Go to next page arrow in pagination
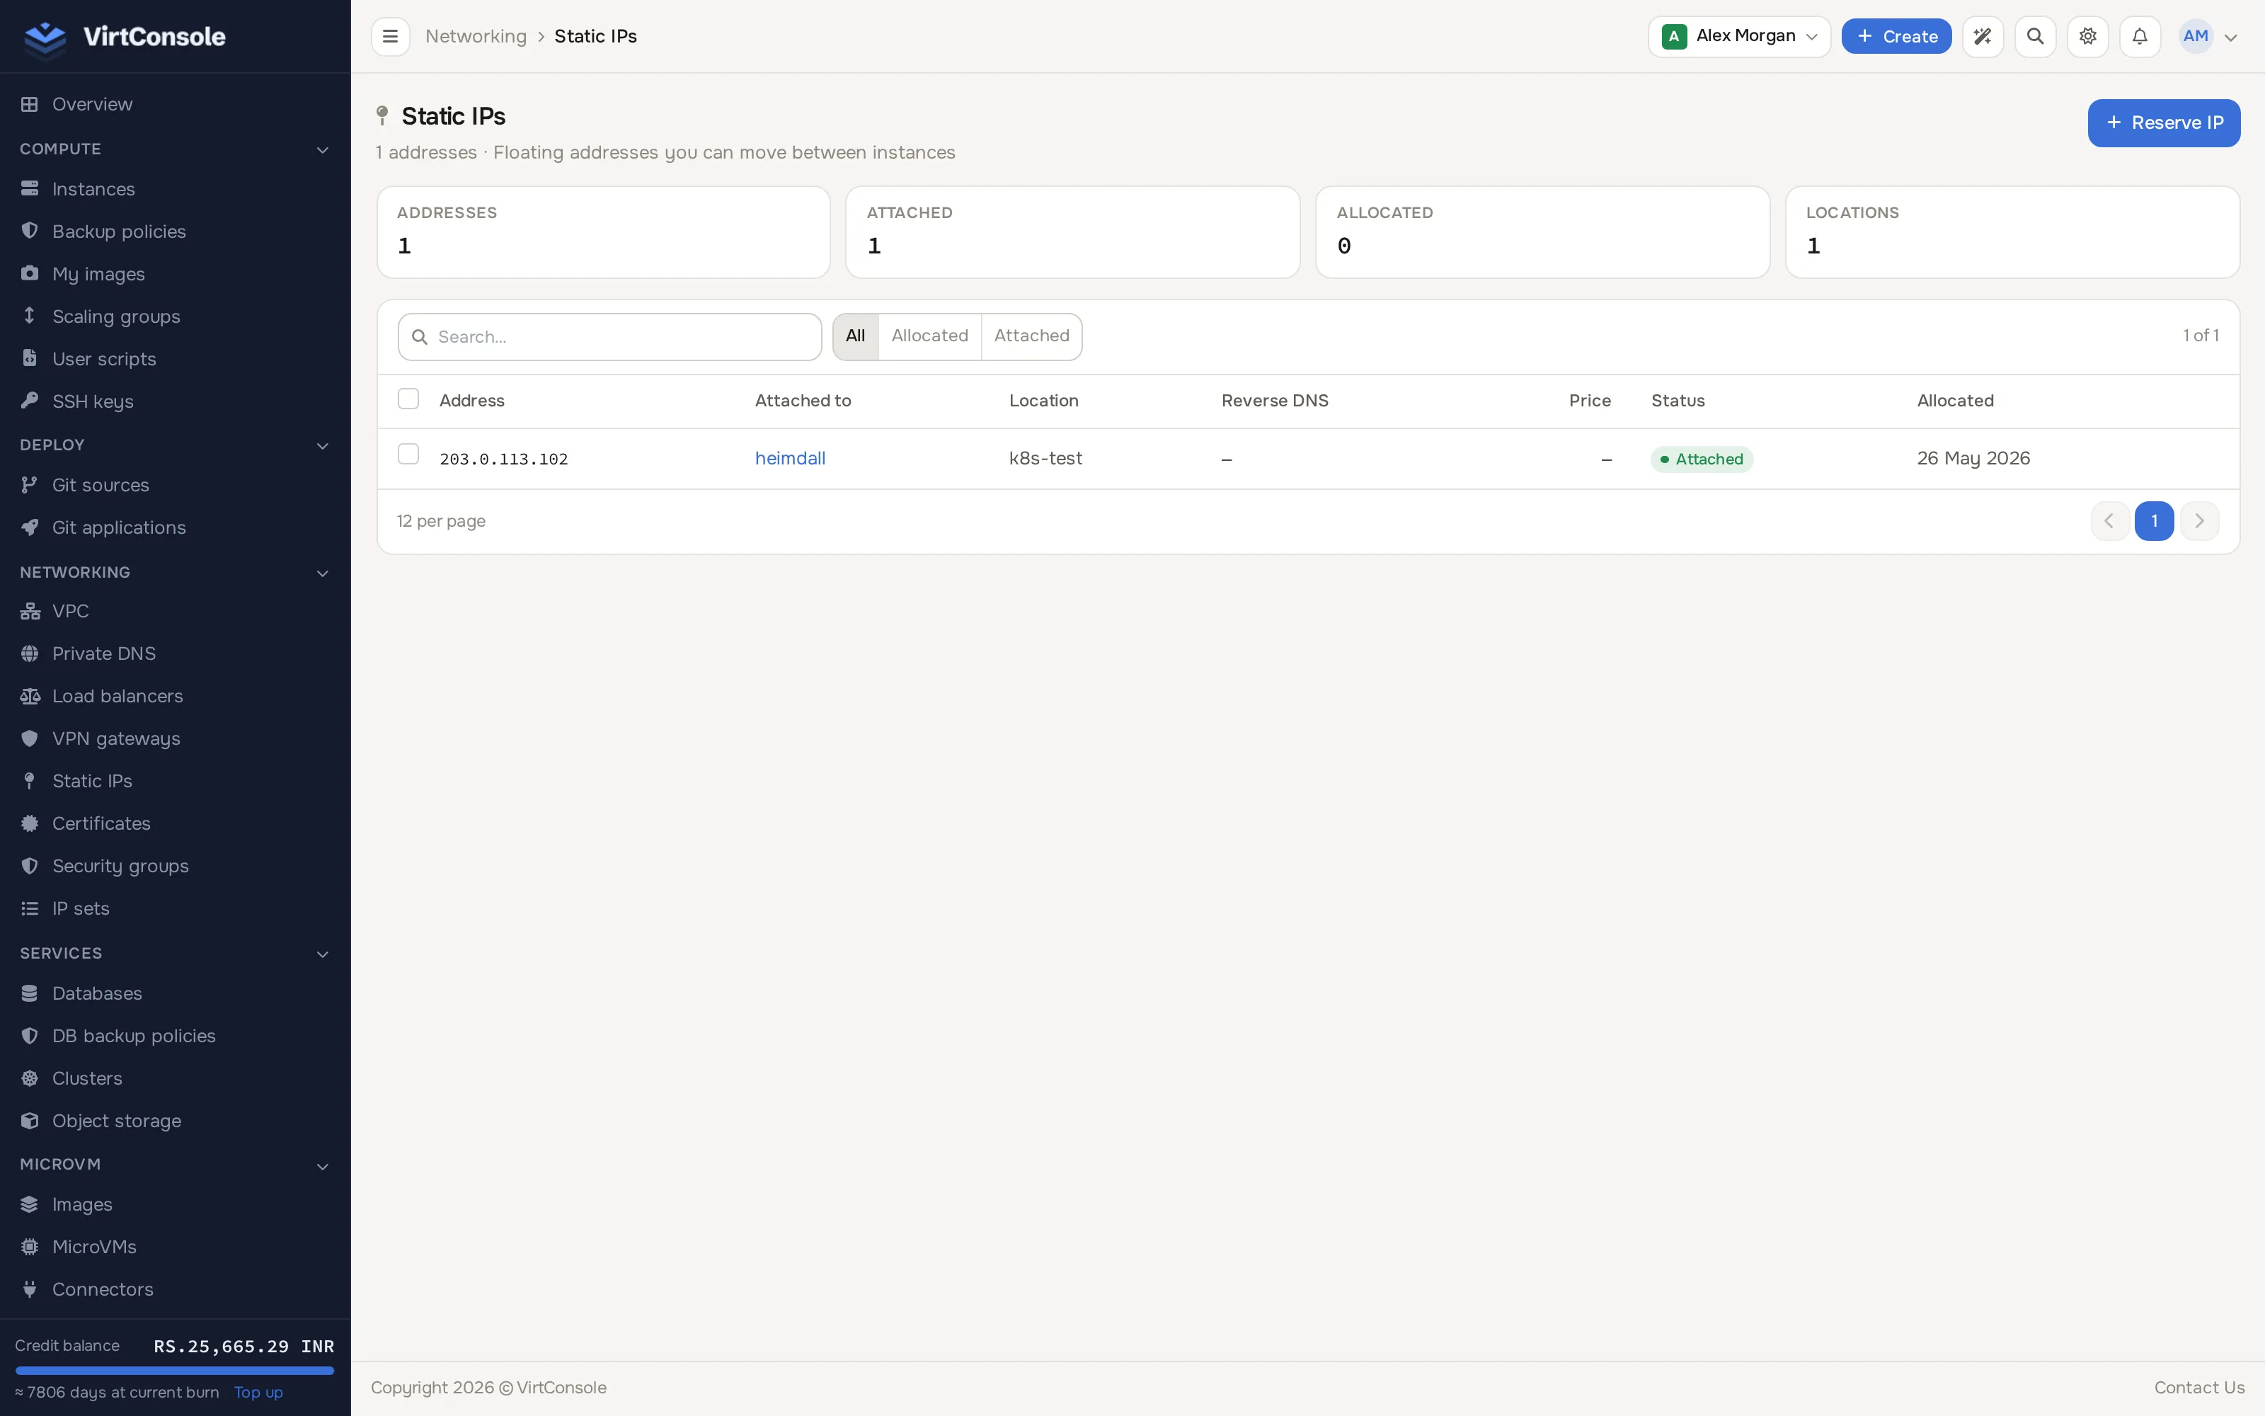 [x=2199, y=522]
